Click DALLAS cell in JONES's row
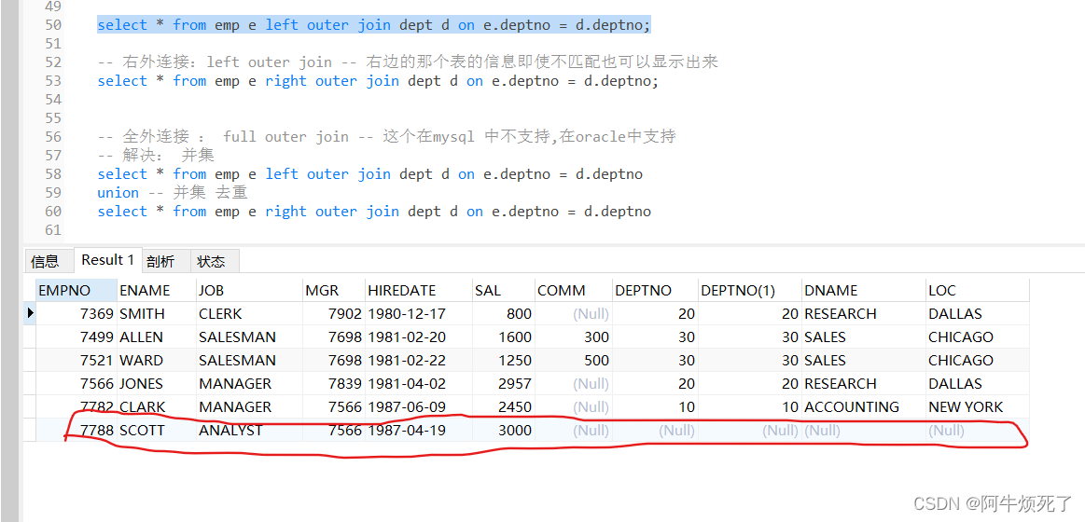This screenshot has width=1085, height=522. click(977, 384)
